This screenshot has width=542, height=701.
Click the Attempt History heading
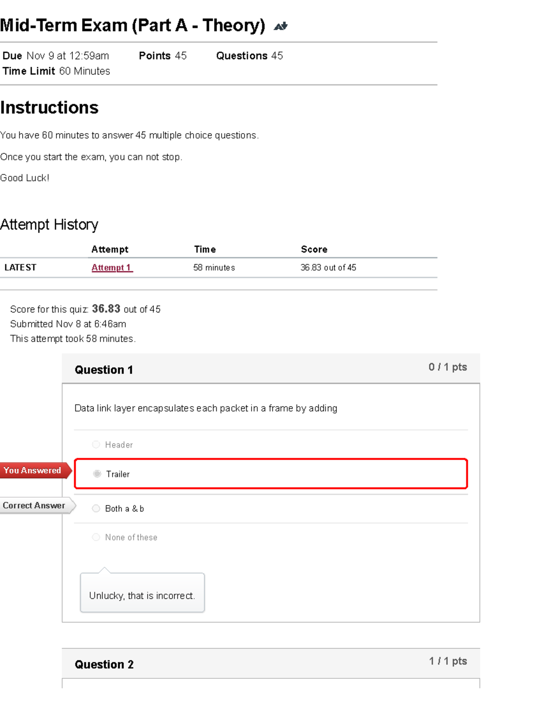coord(49,224)
